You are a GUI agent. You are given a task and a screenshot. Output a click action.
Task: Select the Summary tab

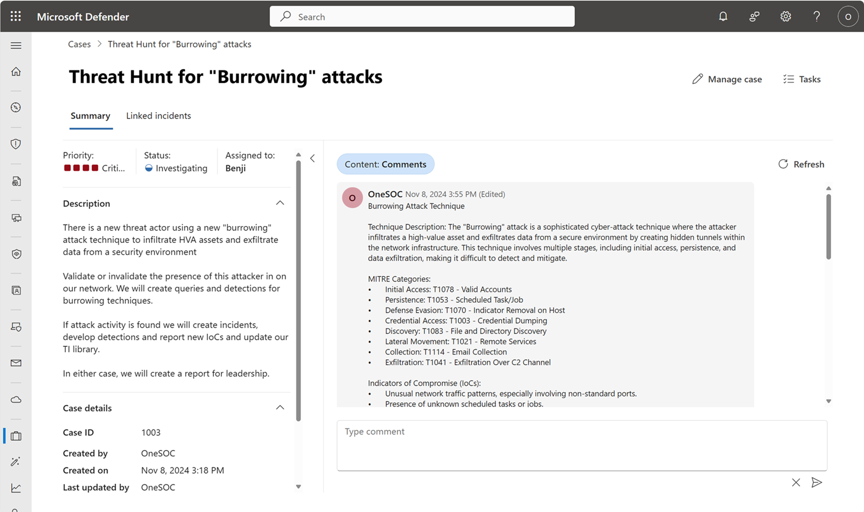pyautogui.click(x=90, y=116)
